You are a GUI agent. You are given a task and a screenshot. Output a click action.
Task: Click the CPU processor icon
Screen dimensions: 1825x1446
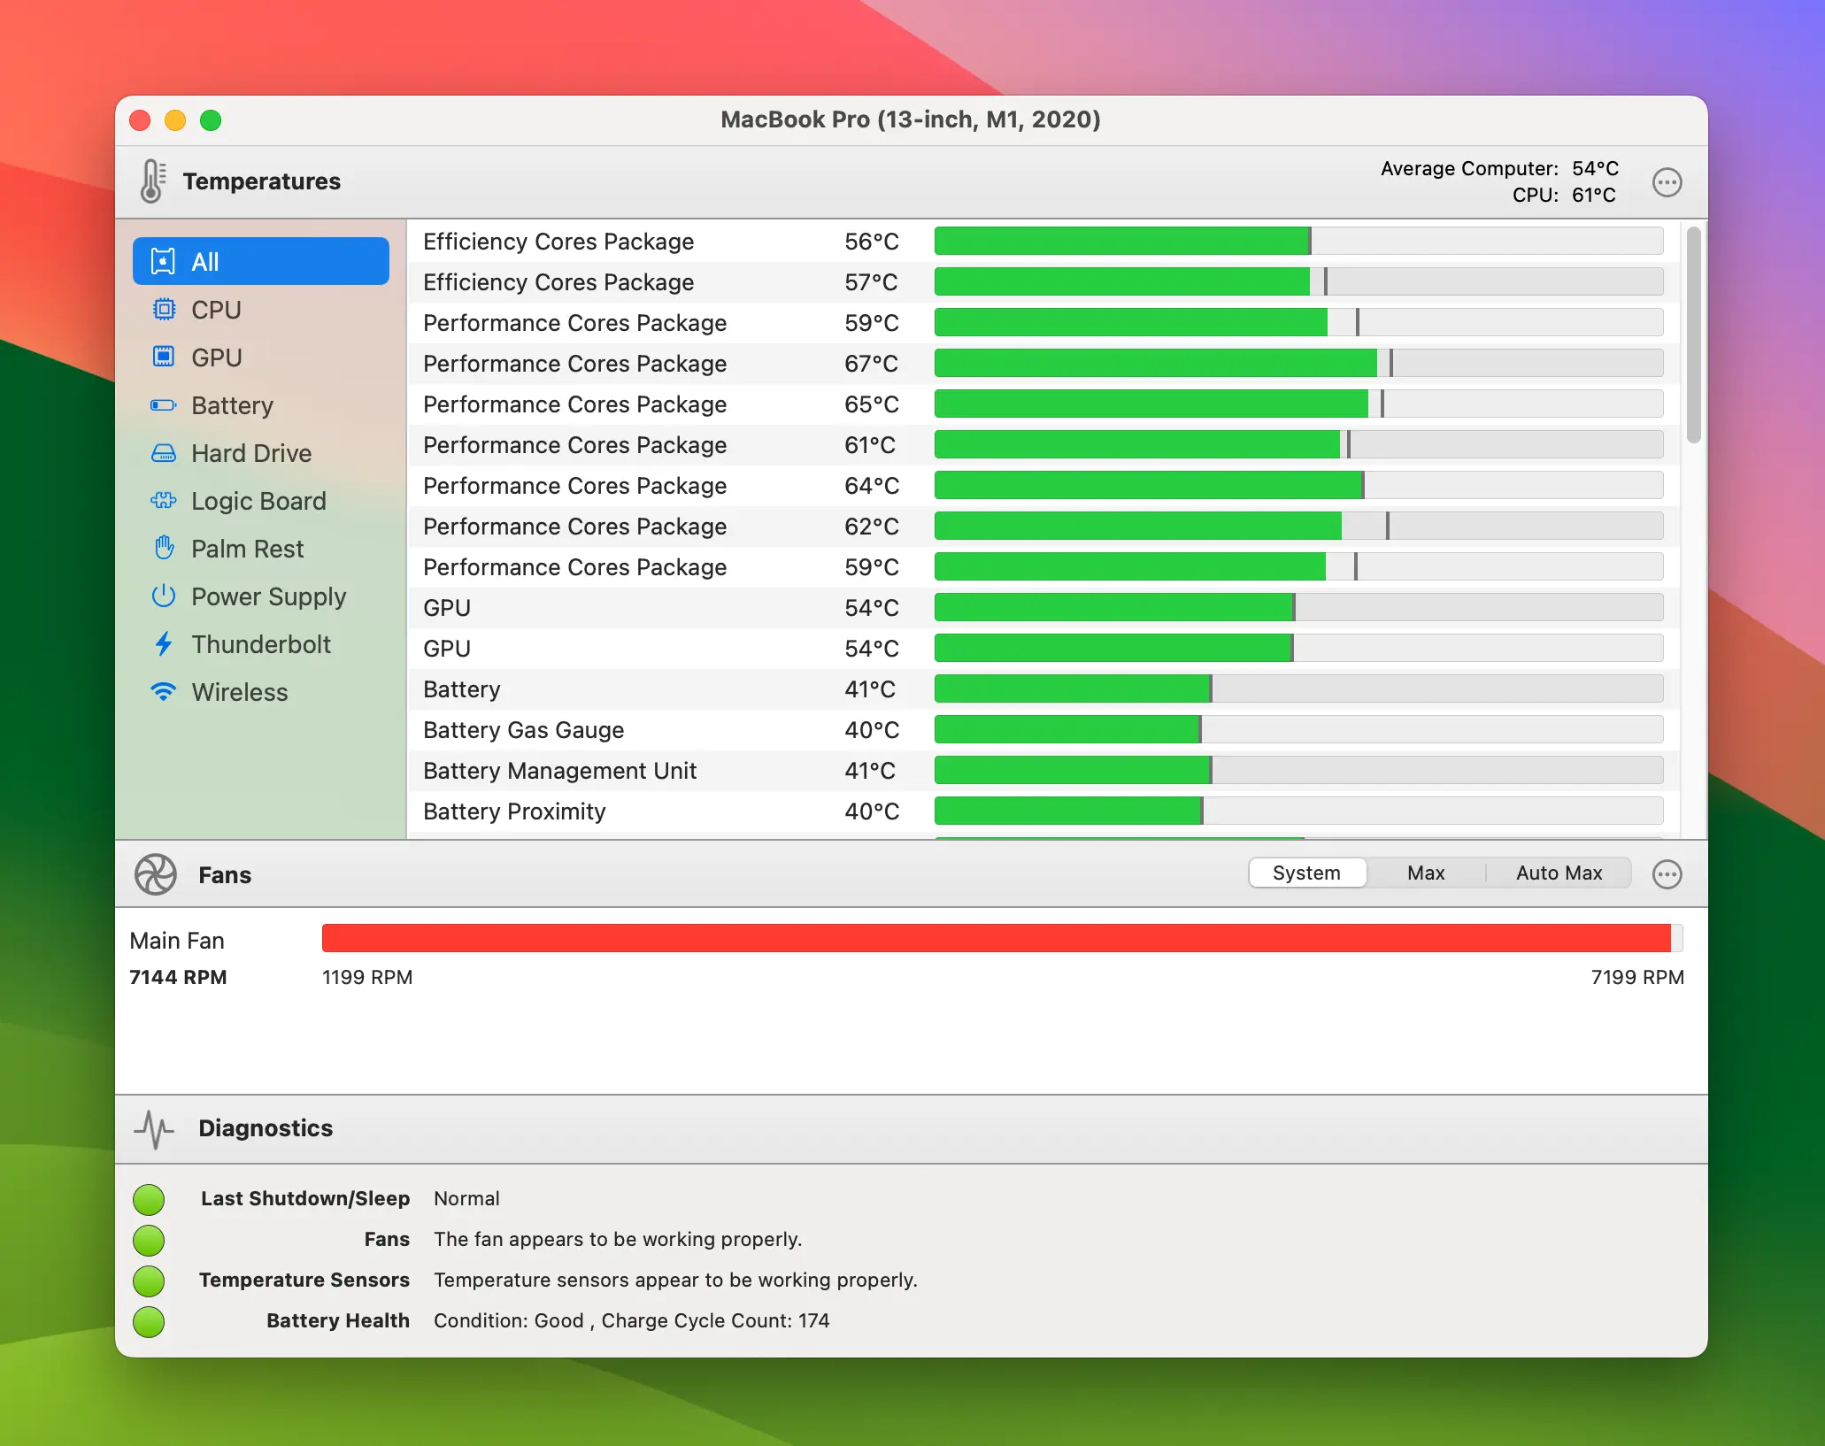pos(164,310)
